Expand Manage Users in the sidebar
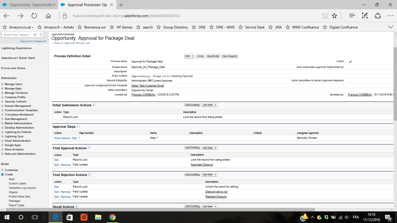 pos(2,84)
